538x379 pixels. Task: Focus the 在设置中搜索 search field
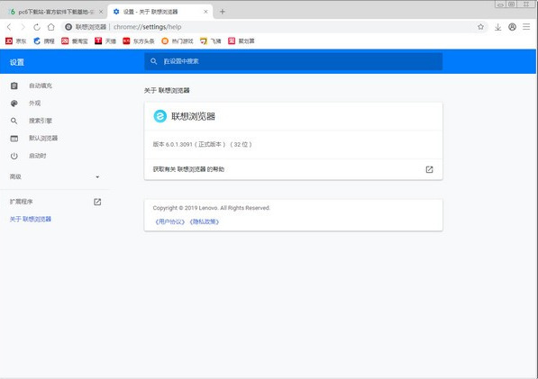tap(294, 61)
